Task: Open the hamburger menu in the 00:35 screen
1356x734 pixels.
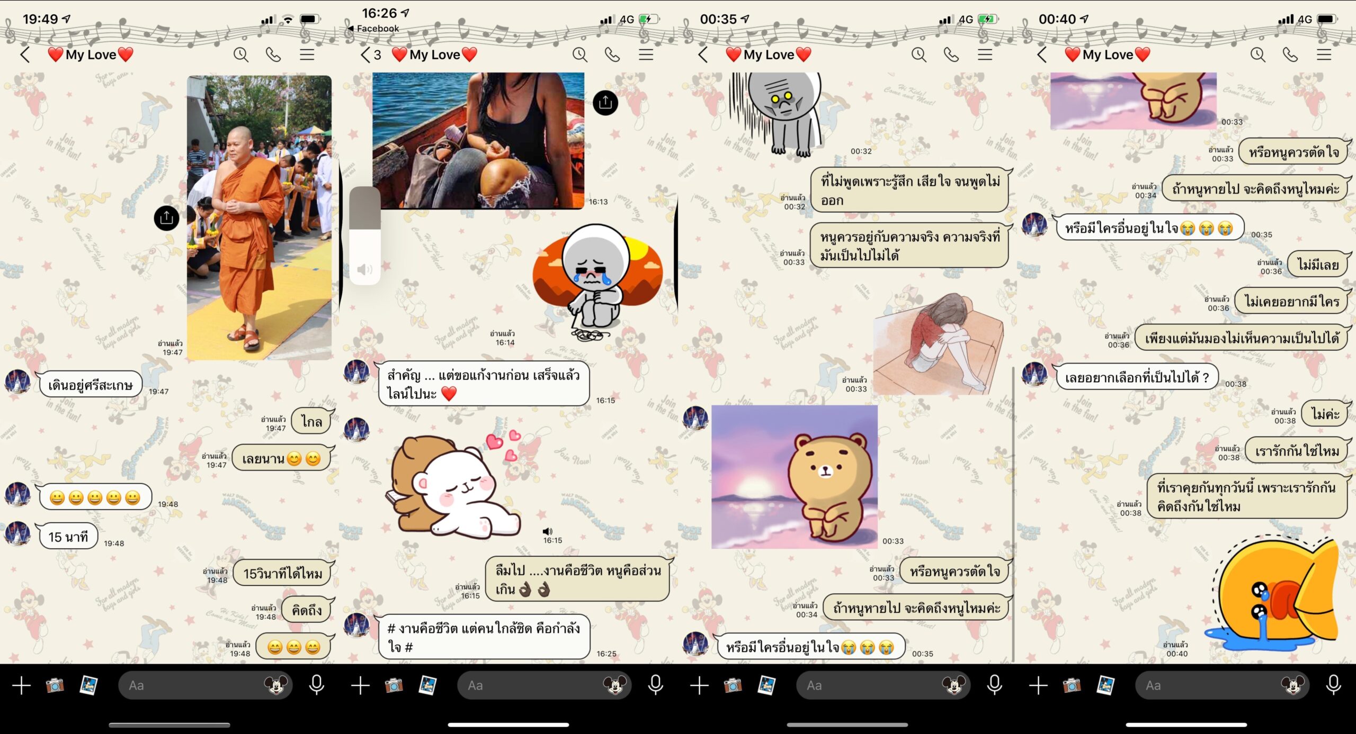Action: (985, 55)
